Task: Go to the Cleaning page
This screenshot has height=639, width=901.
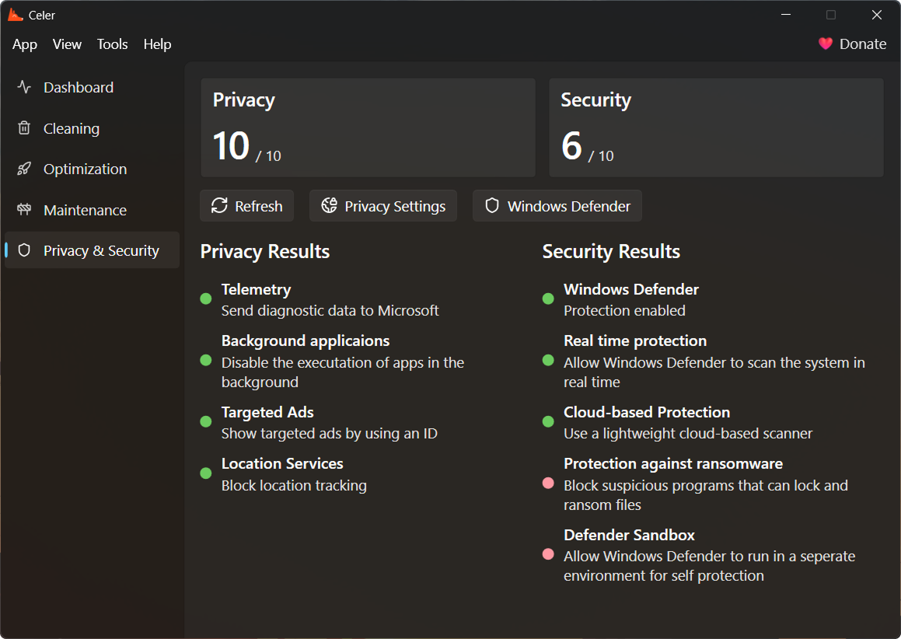Action: (x=72, y=128)
